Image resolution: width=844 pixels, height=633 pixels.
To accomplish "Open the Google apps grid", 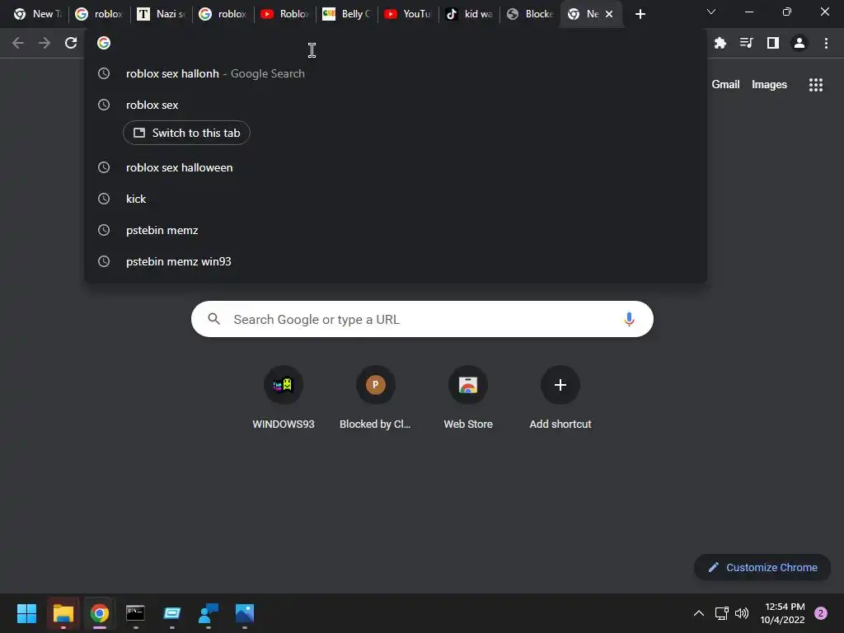I will [816, 85].
